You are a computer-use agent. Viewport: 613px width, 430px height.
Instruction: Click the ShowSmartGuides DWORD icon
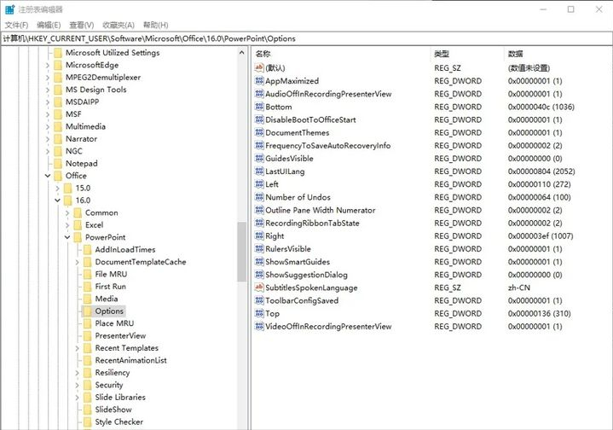click(x=259, y=262)
